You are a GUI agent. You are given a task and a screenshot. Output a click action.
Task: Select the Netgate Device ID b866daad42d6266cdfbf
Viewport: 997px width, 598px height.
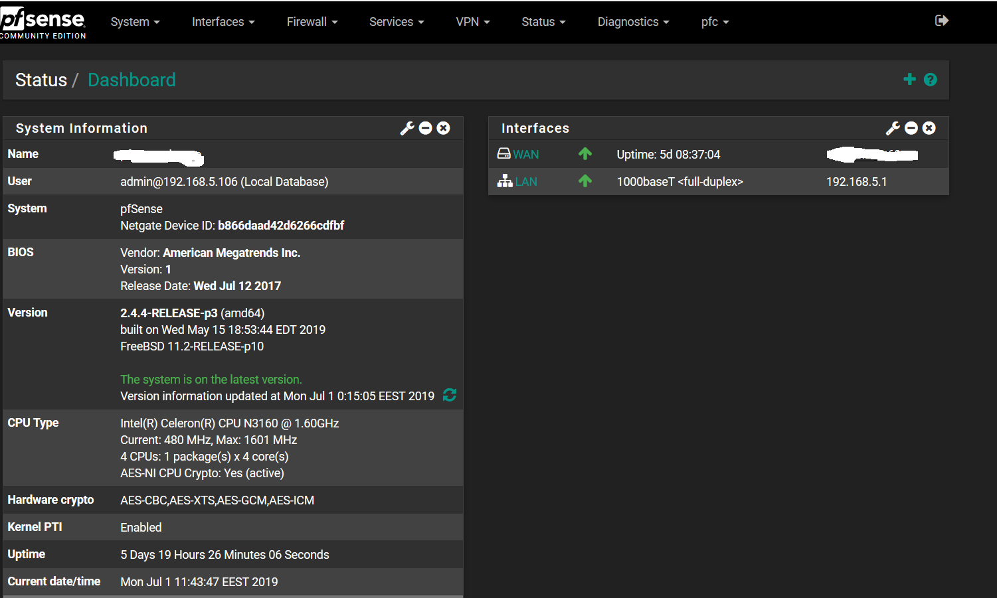281,226
